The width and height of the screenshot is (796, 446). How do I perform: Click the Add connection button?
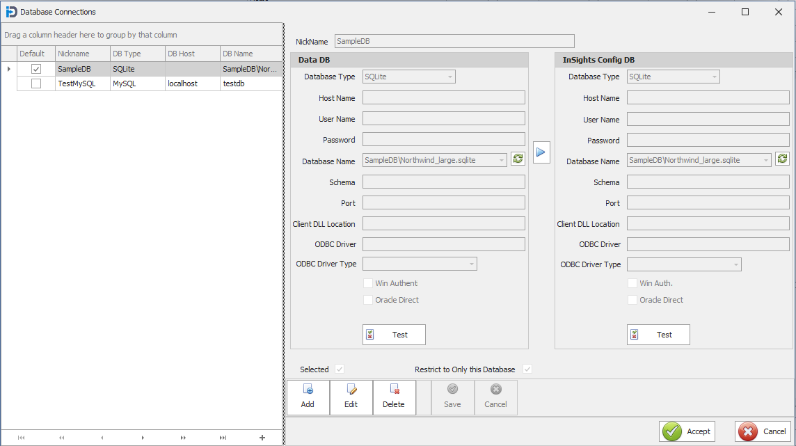[x=308, y=397]
